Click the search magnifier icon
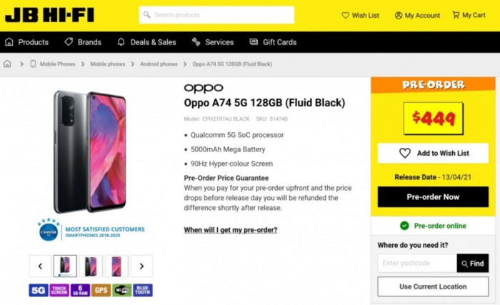Viewport: 500px width, 305px height. tap(146, 15)
